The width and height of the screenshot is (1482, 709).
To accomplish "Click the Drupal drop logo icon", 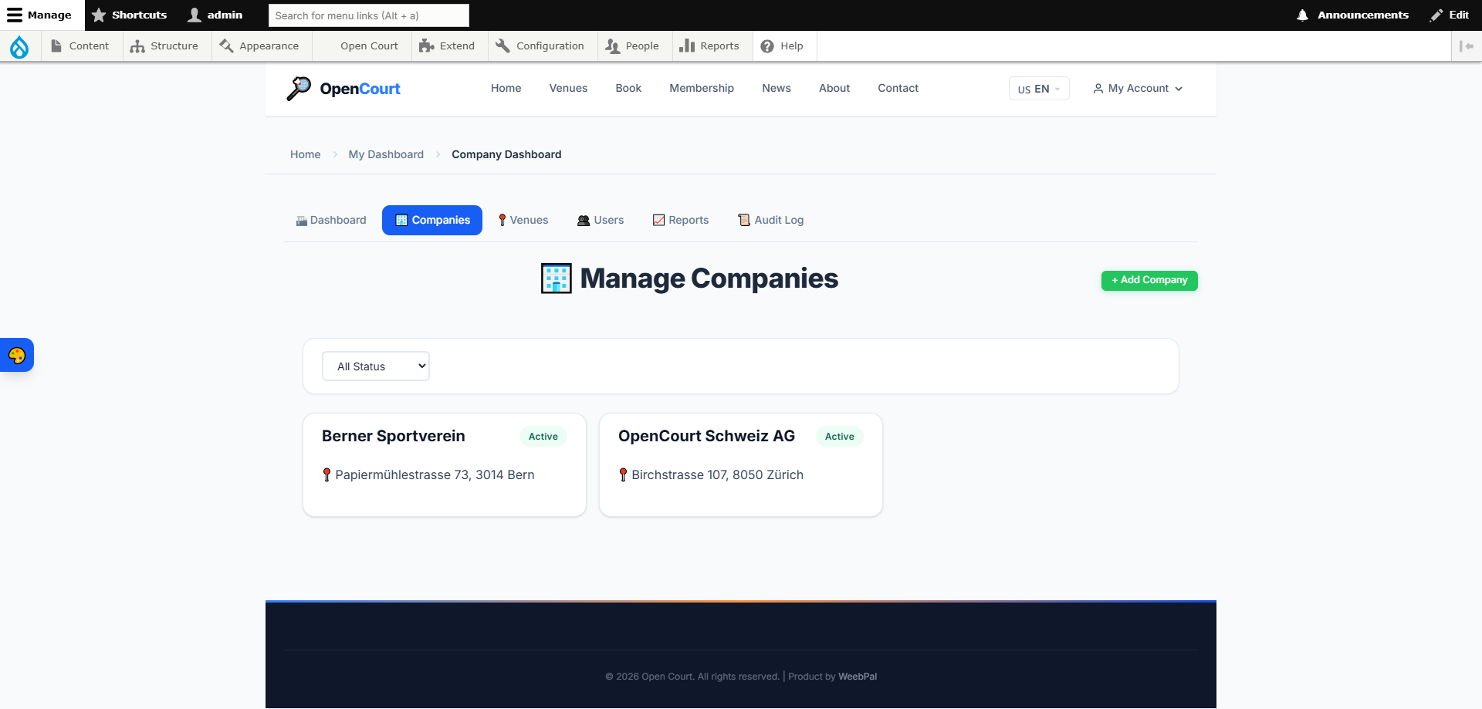I will (19, 47).
